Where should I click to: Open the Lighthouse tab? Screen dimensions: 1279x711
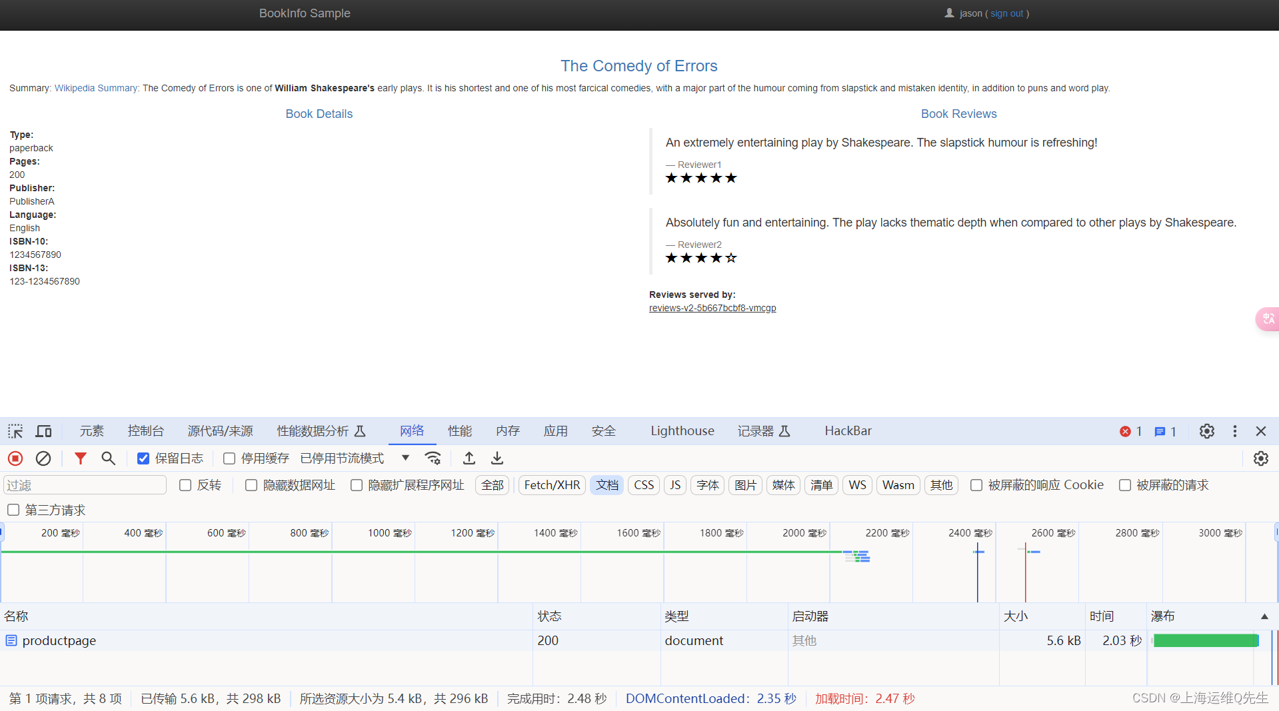pyautogui.click(x=682, y=431)
